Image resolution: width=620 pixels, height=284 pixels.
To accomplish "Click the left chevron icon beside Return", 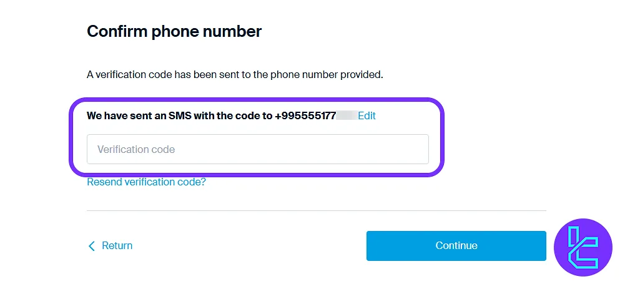I will point(92,246).
